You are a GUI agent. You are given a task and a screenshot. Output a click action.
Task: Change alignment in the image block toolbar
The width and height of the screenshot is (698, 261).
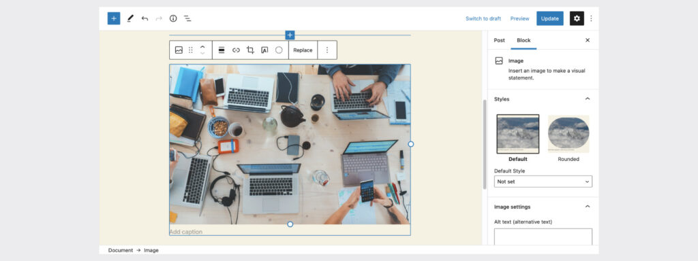[222, 50]
